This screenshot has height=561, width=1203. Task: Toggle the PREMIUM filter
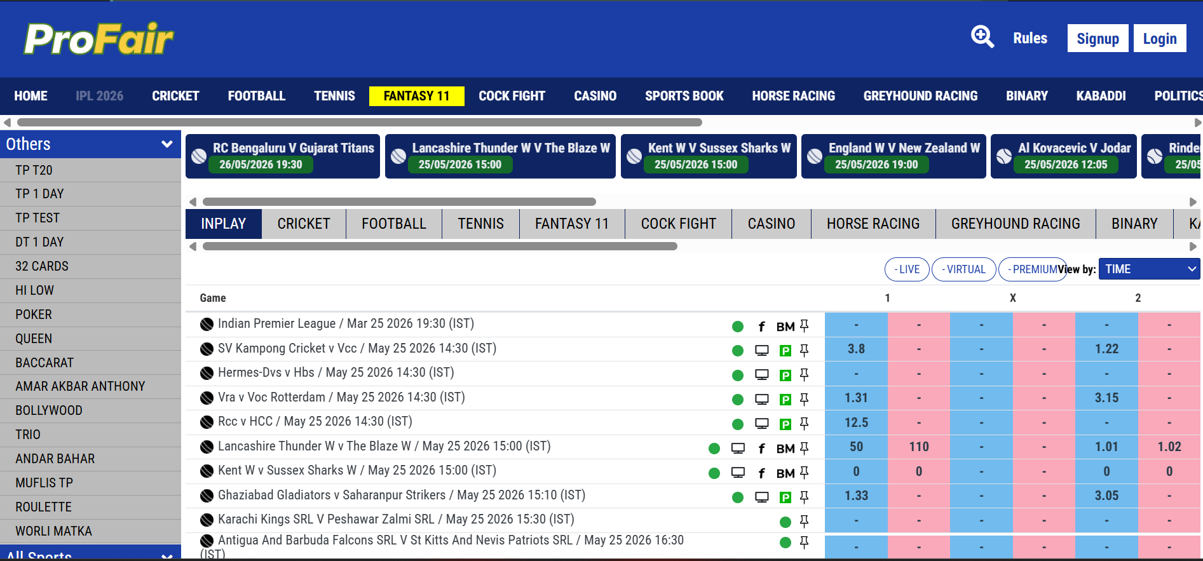(x=1032, y=269)
